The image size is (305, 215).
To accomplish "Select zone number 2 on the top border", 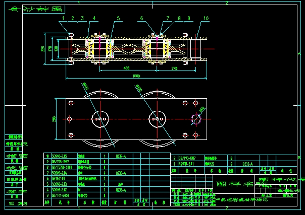I will pos(226,3).
